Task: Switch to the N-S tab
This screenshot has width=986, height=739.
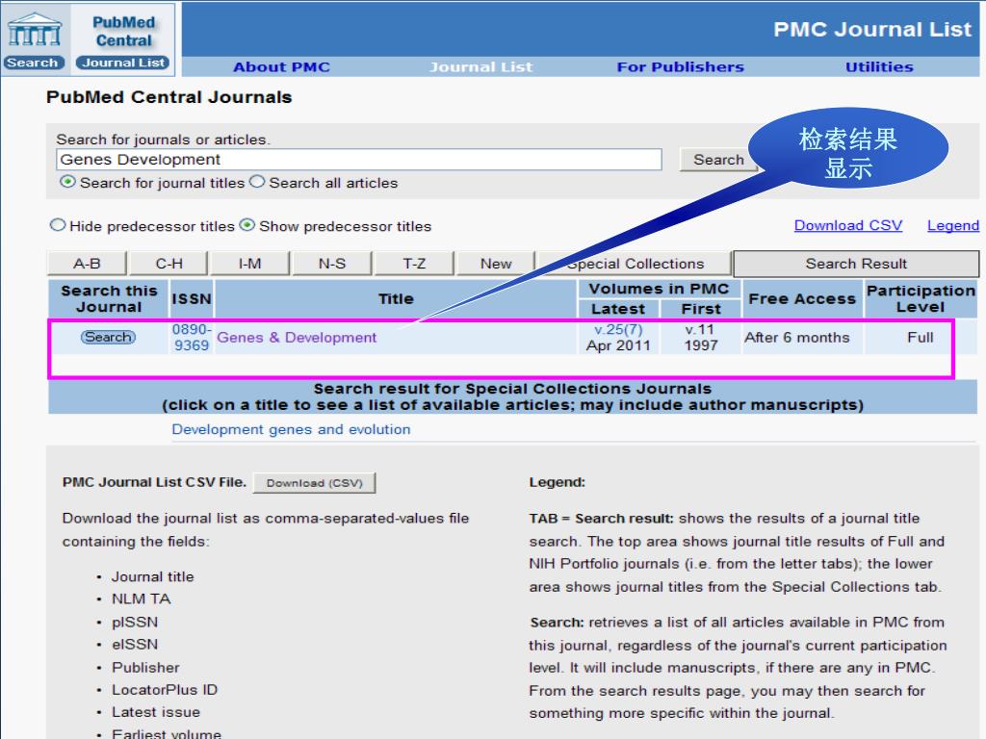Action: (x=332, y=264)
